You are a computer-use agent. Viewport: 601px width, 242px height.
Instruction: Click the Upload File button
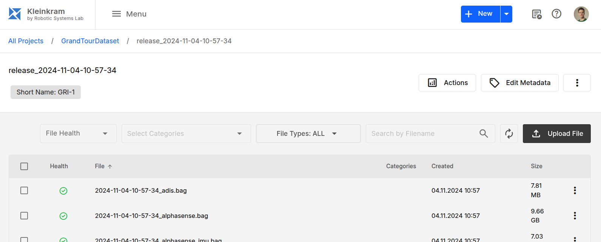click(x=556, y=133)
